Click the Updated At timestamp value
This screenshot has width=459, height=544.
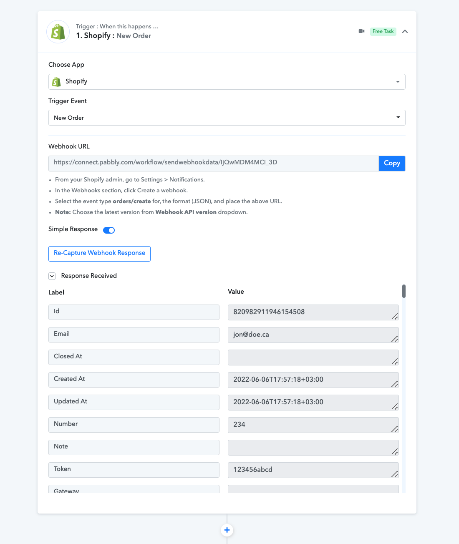coord(313,403)
